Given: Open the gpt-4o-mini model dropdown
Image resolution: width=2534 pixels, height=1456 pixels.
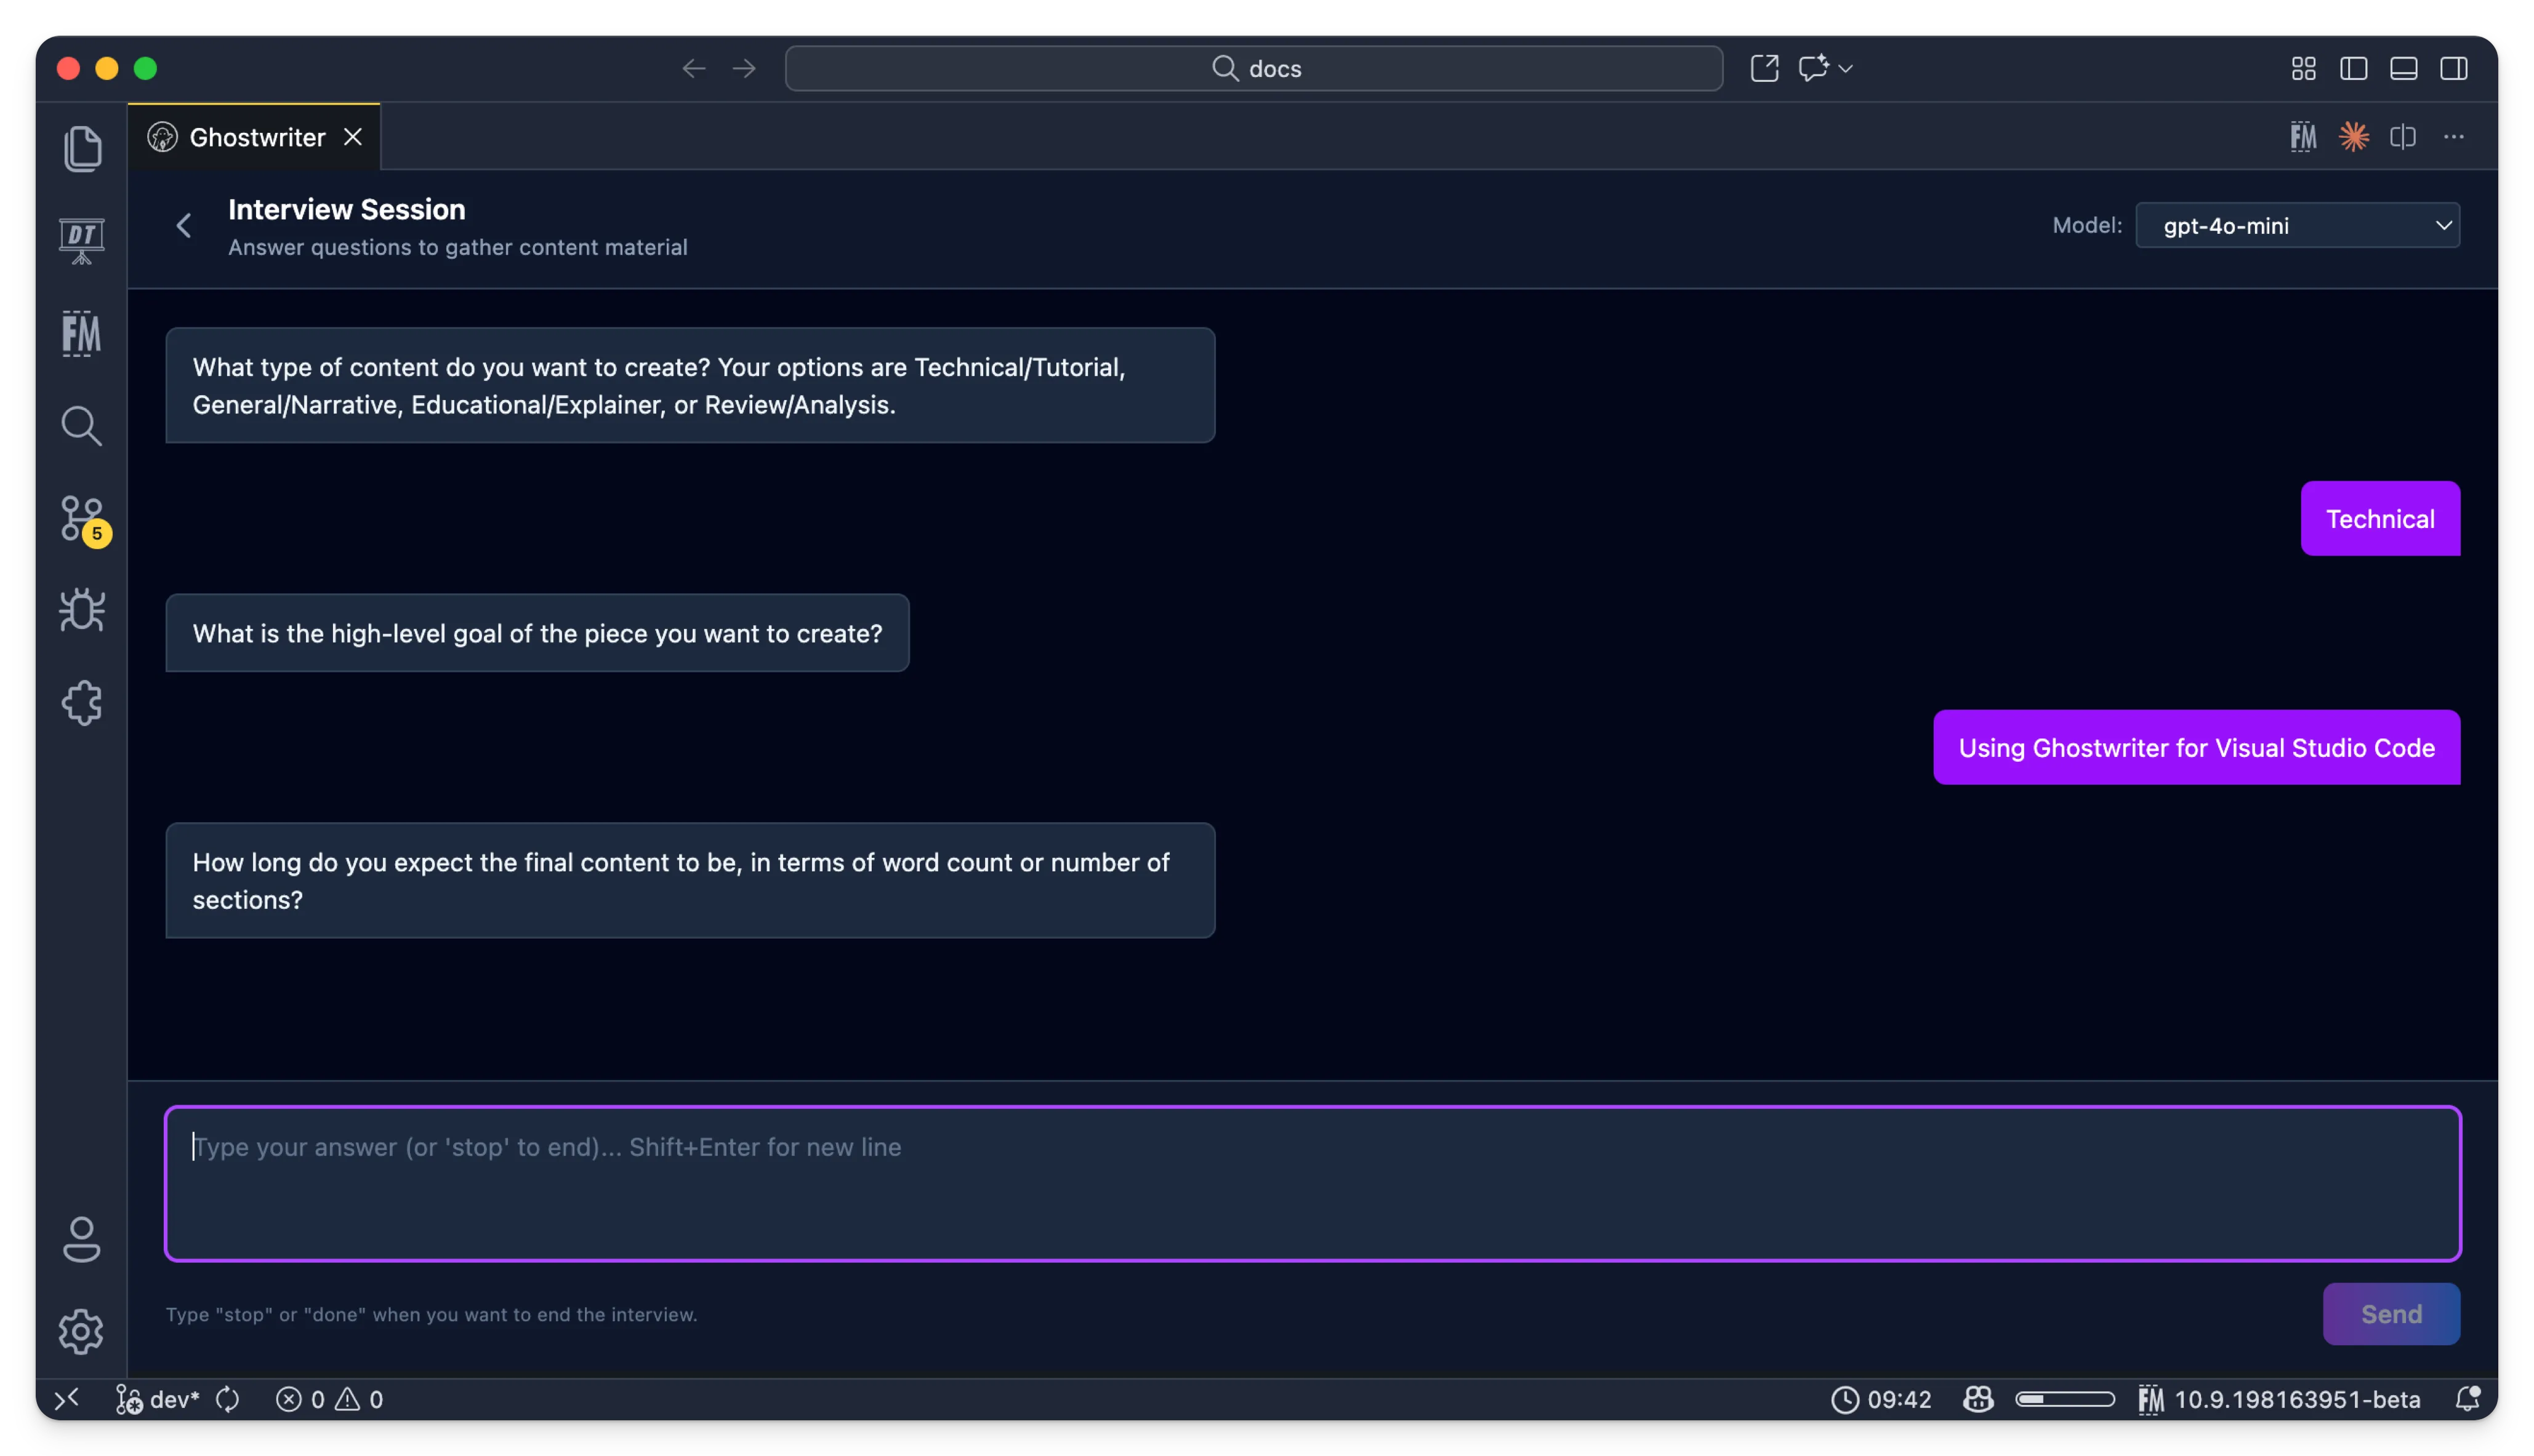Looking at the screenshot, I should click(x=2297, y=226).
